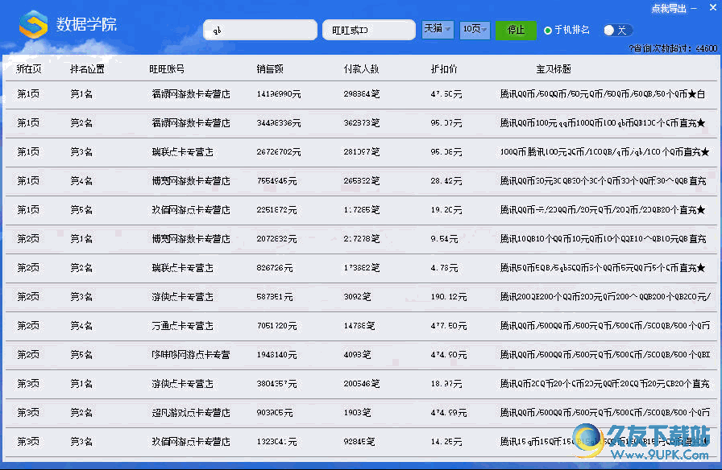Toggle the 关 switch

pyautogui.click(x=617, y=31)
